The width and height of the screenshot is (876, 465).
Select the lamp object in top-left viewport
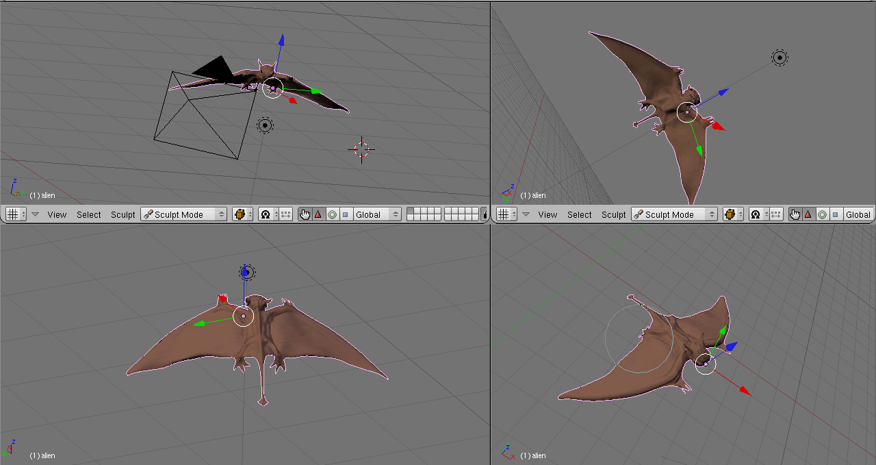[265, 125]
